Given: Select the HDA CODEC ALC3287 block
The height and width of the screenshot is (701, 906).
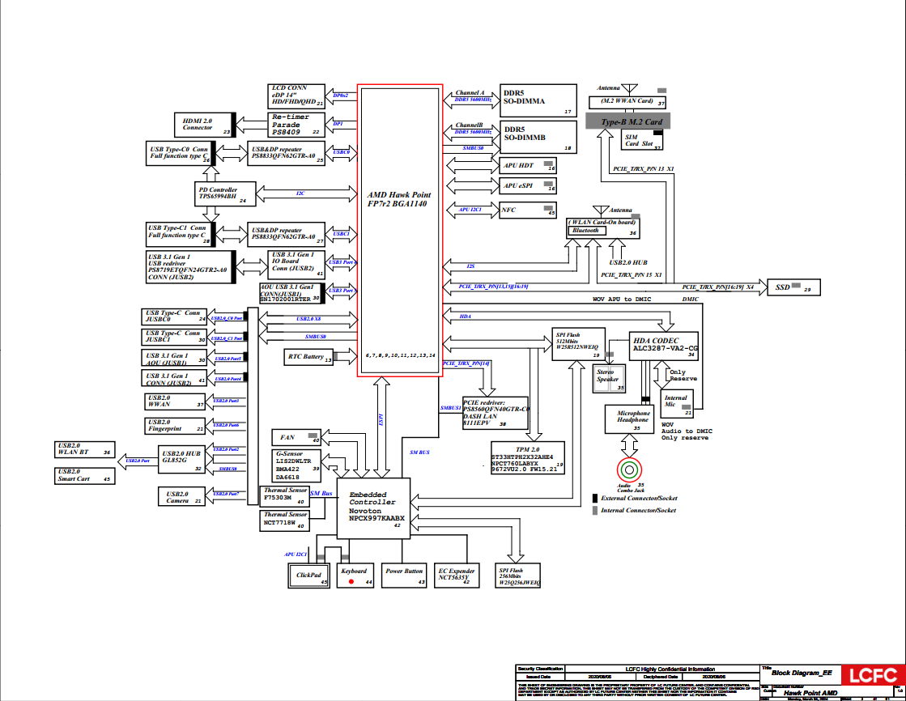Looking at the screenshot, I should point(663,346).
